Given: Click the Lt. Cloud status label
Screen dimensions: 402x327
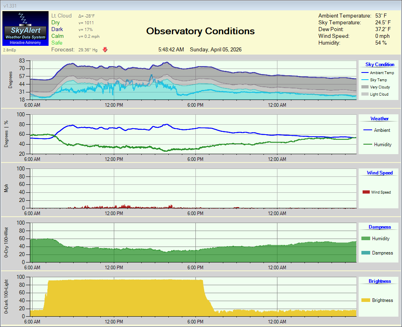Looking at the screenshot, I should click(x=62, y=16).
